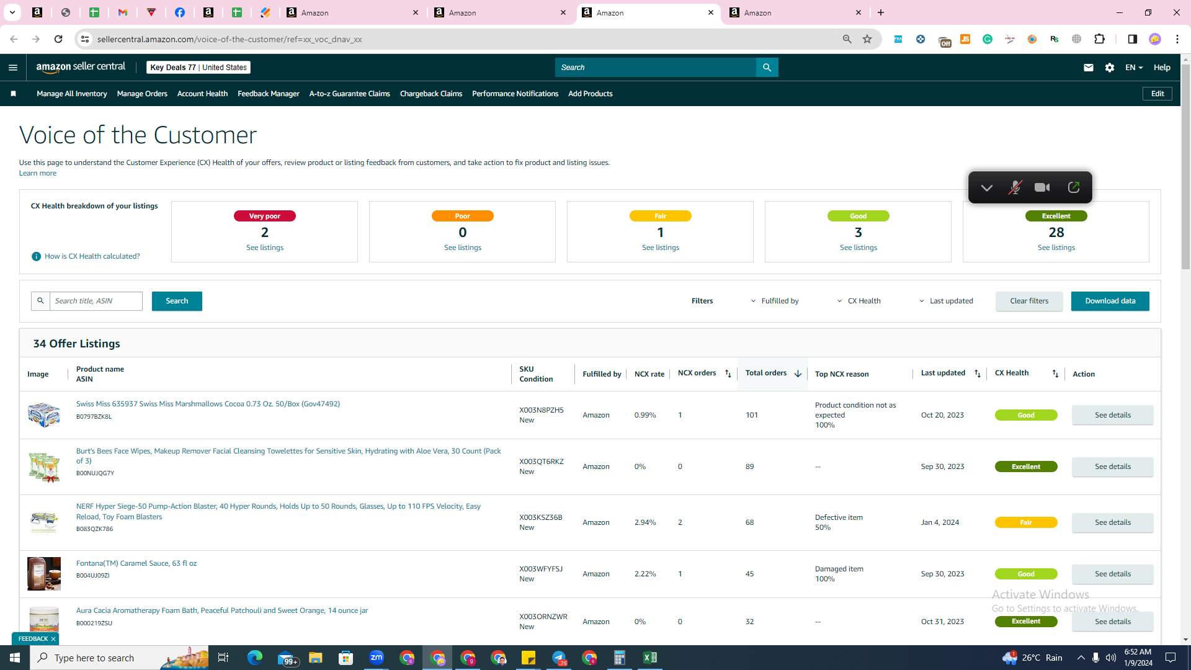Open Chargeback Claims
The image size is (1191, 670).
[431, 94]
